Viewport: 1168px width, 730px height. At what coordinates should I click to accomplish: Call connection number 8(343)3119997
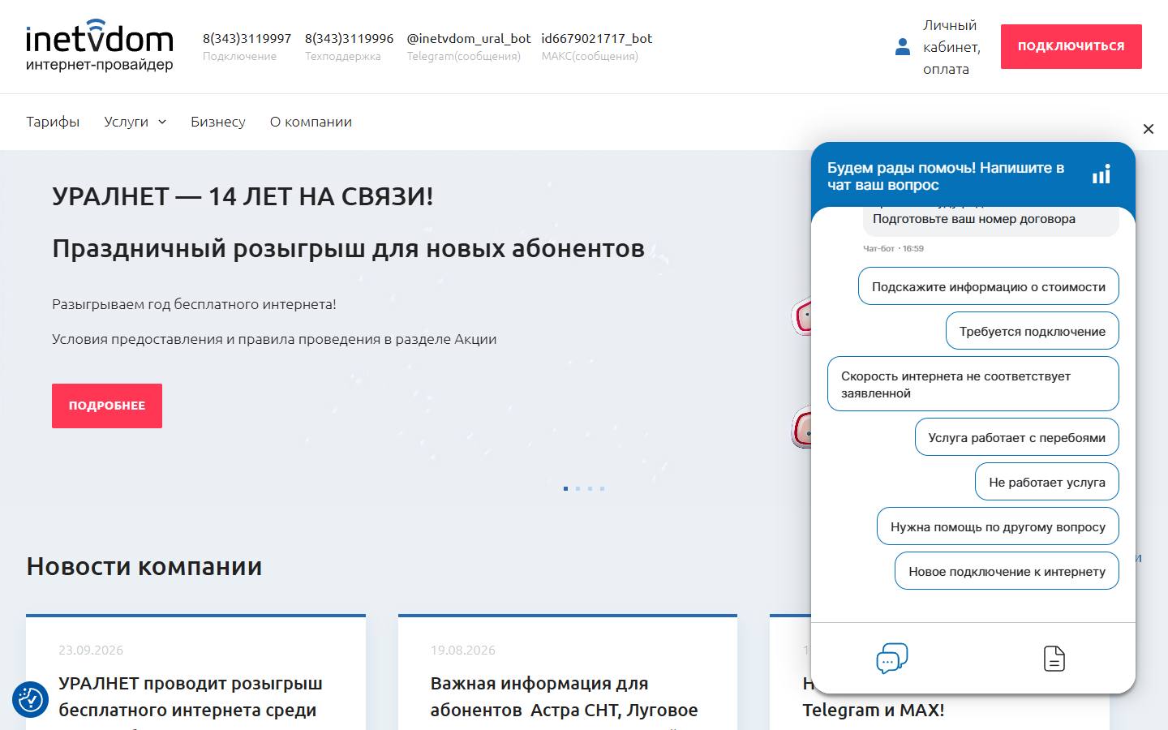(x=247, y=38)
